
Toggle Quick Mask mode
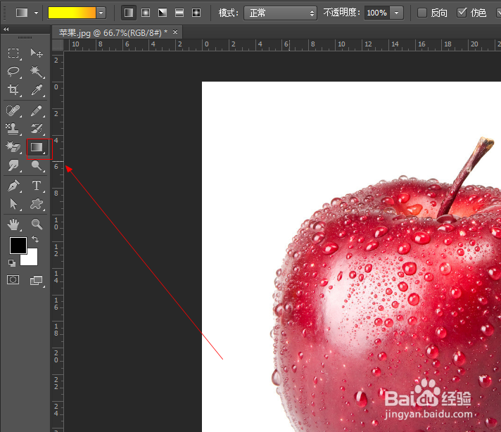point(13,280)
